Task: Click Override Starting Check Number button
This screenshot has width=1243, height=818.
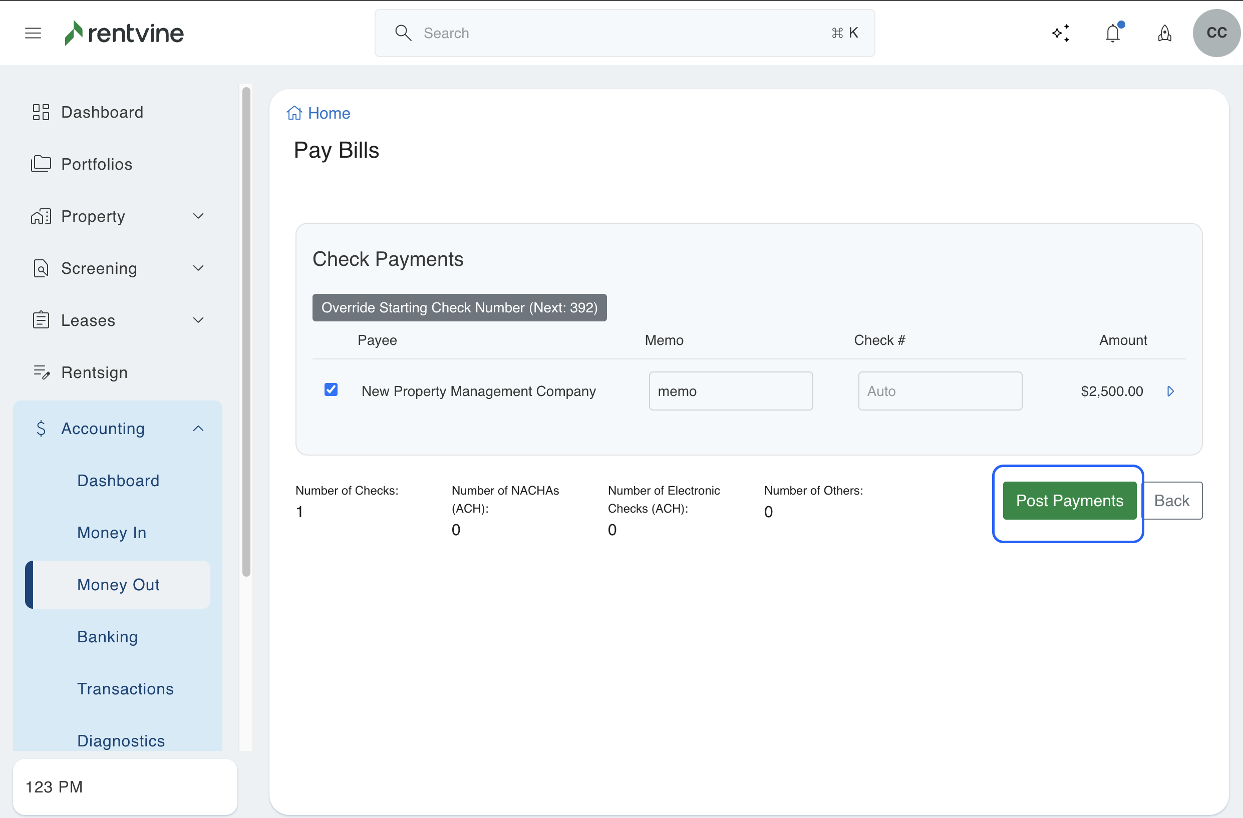Action: pyautogui.click(x=459, y=307)
